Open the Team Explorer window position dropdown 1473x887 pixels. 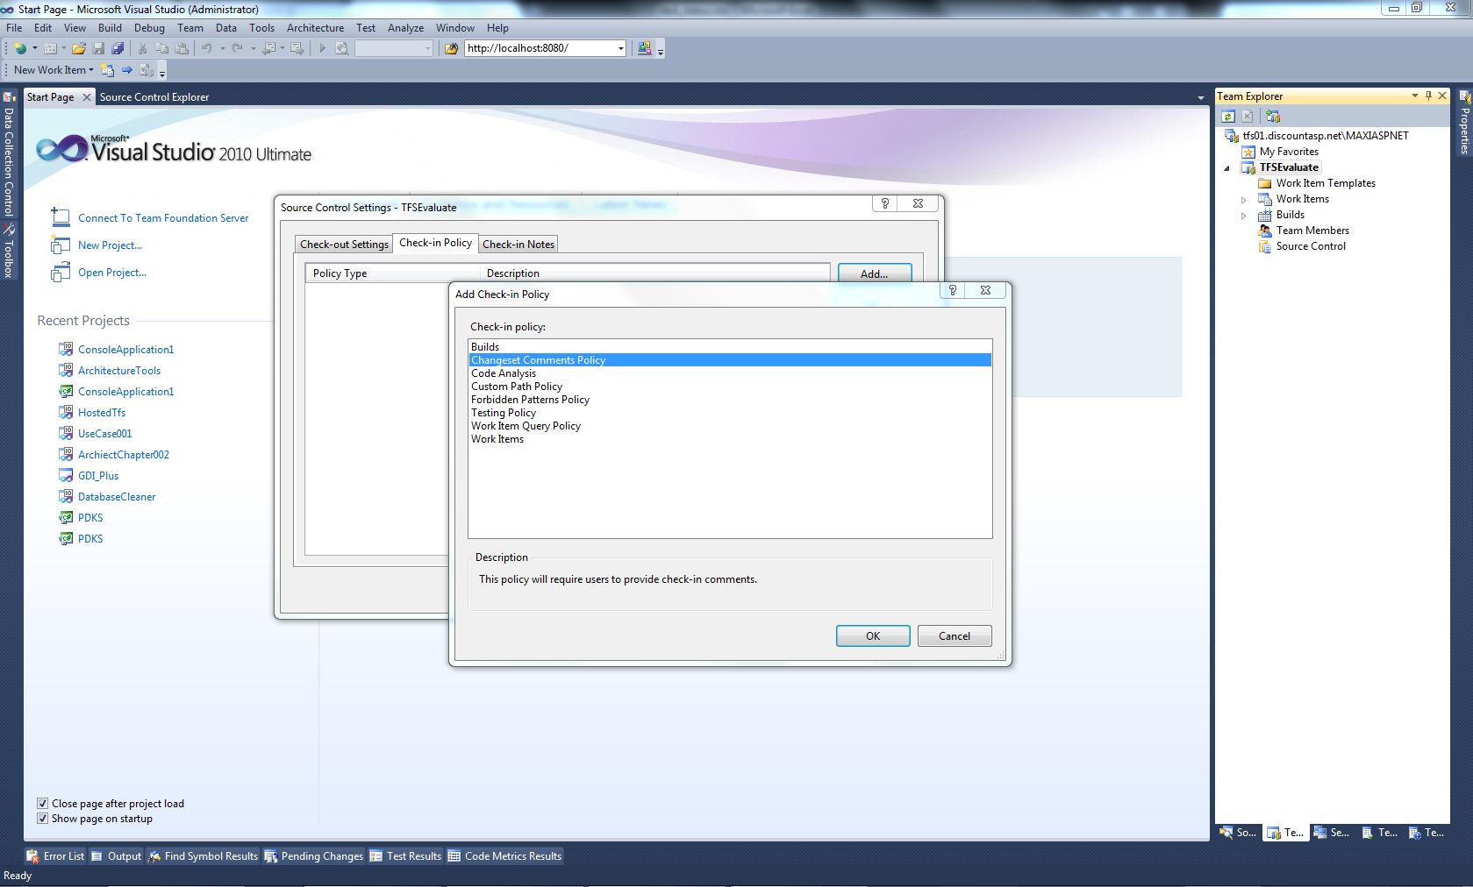coord(1414,96)
